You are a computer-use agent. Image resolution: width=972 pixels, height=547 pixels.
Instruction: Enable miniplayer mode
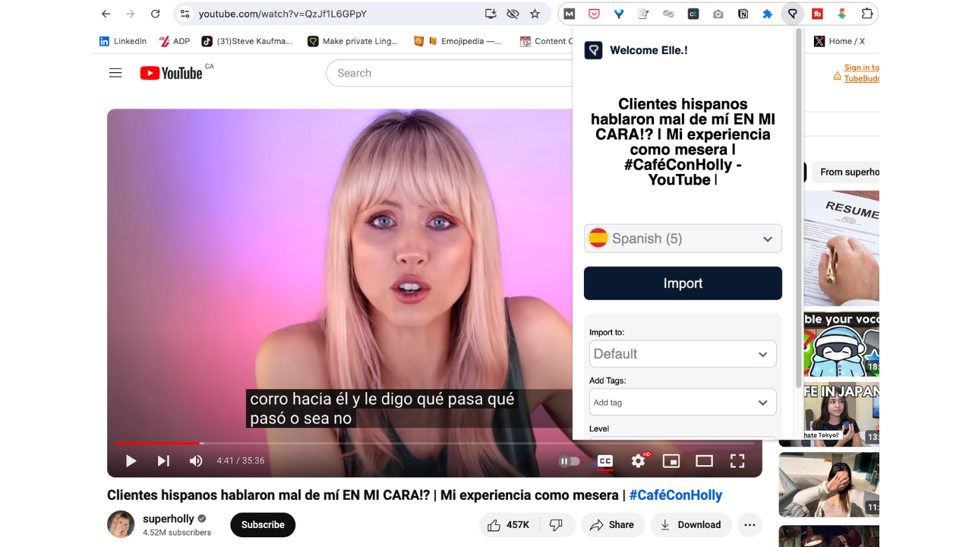(x=671, y=460)
